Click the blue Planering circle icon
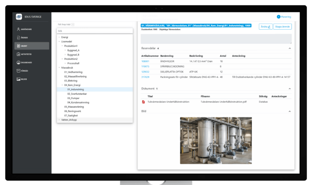 pyautogui.click(x=279, y=17)
